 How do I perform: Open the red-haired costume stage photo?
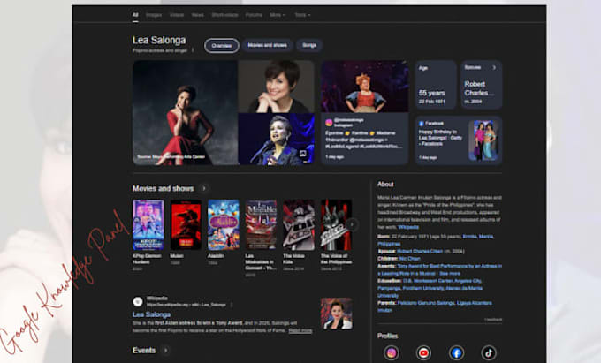[364, 87]
